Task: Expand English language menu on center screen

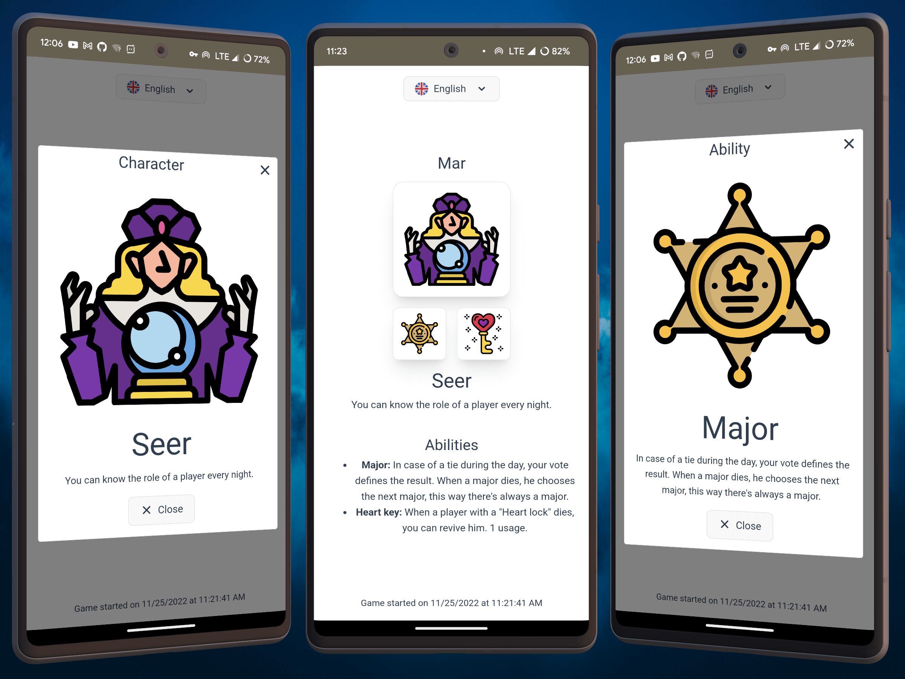Action: [x=452, y=88]
